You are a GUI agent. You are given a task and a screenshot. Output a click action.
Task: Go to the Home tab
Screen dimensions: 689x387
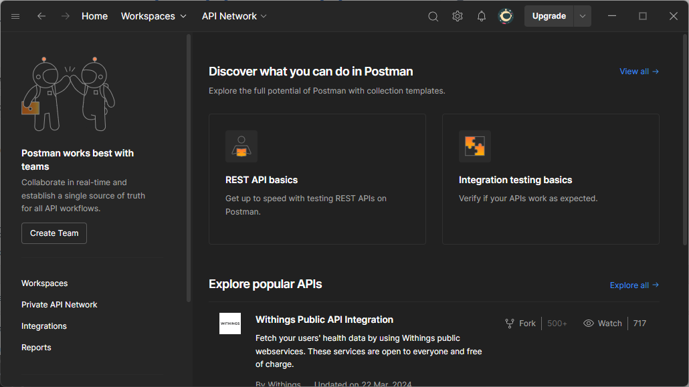(x=94, y=16)
